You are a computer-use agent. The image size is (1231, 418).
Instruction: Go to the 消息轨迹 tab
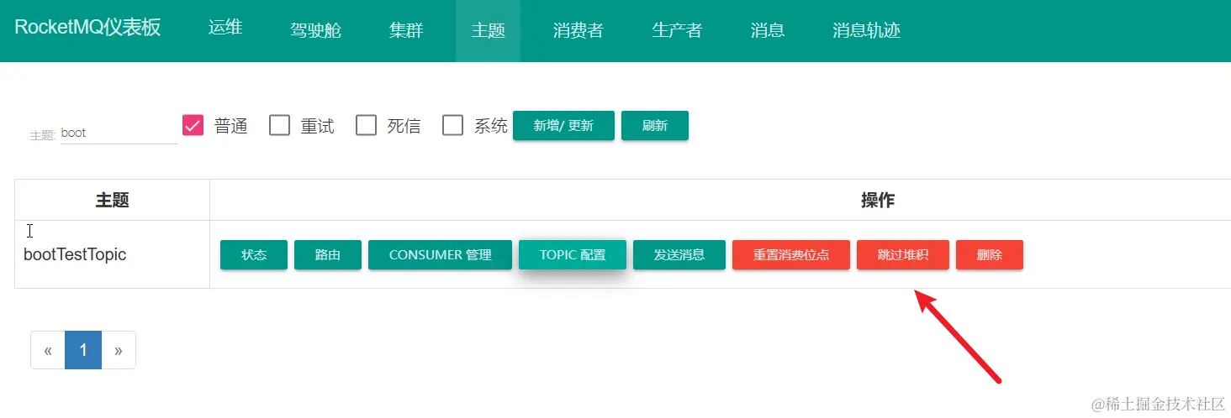click(x=866, y=30)
